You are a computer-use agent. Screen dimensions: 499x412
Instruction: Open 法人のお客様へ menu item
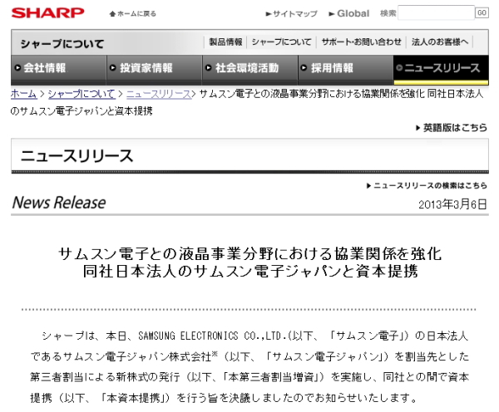(440, 42)
